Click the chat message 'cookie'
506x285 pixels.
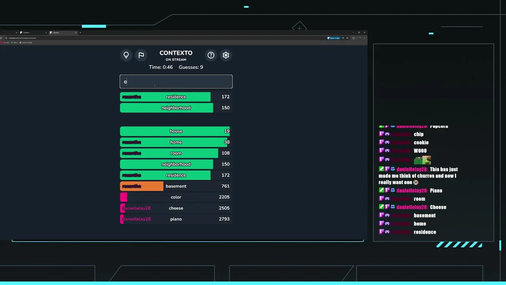click(x=421, y=142)
